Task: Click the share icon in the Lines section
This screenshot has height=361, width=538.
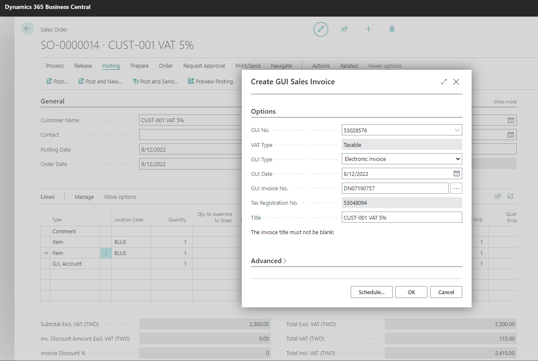Action: [498, 196]
